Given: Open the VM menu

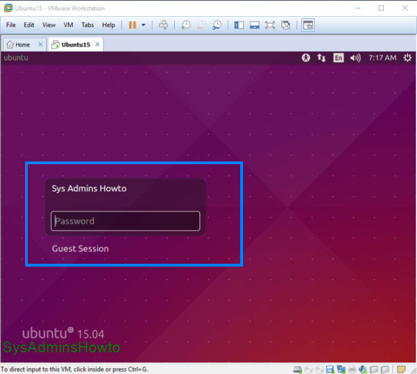Looking at the screenshot, I should [x=68, y=24].
